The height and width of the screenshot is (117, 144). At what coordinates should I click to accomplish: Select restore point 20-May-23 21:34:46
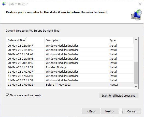point(70,54)
